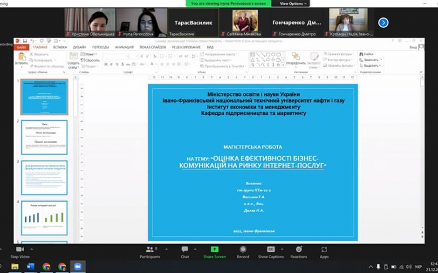
Task: Expand chevron next to Participants
Action: pos(166,250)
